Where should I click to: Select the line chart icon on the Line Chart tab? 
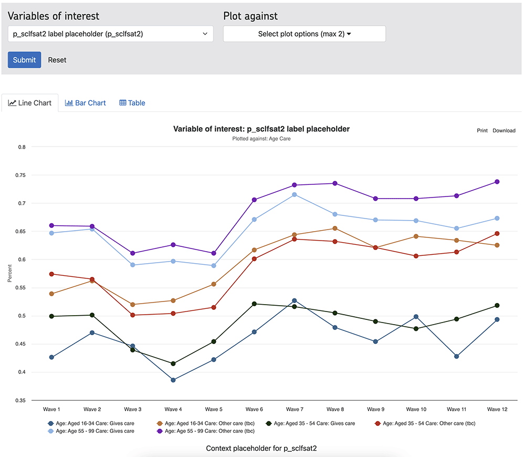[13, 102]
